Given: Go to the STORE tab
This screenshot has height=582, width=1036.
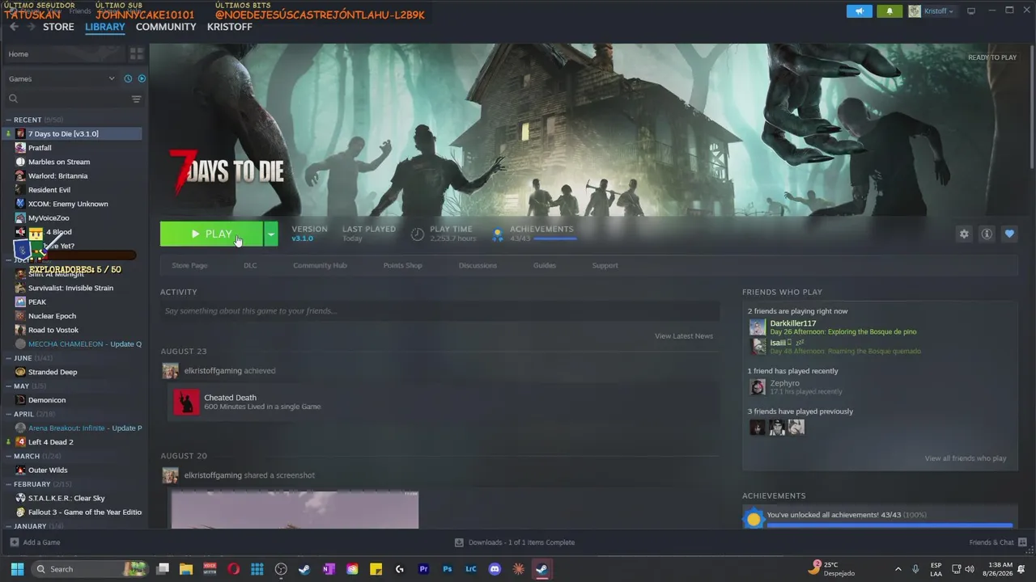Looking at the screenshot, I should point(58,27).
